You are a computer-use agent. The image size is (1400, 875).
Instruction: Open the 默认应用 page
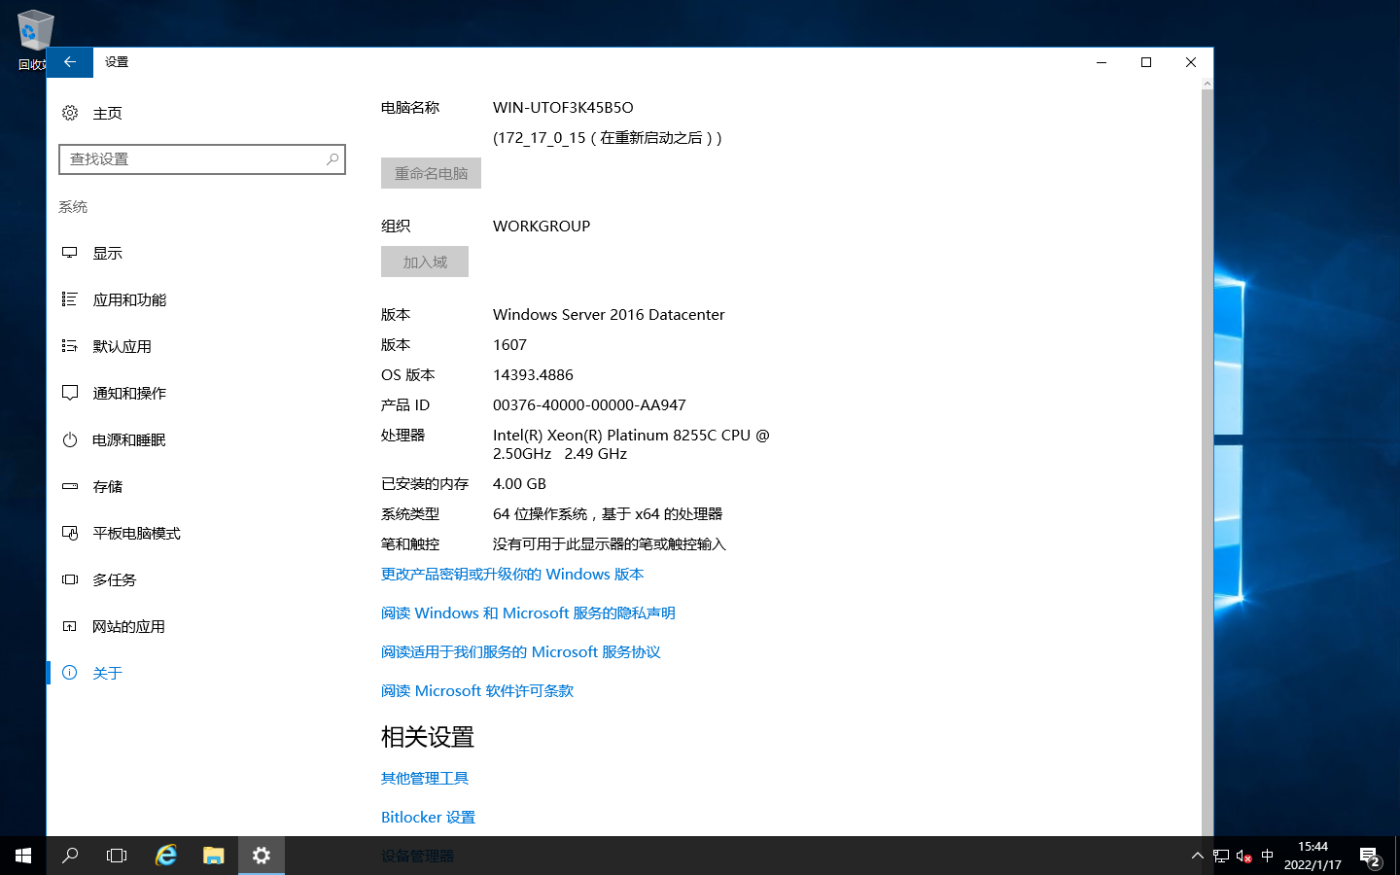(122, 347)
